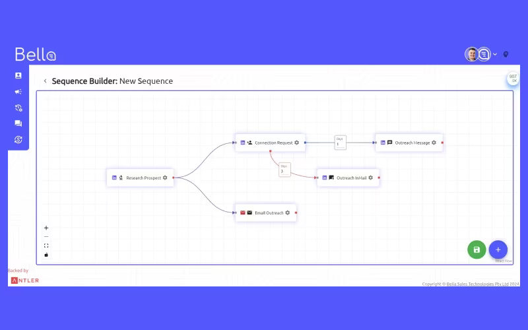Click the New Sequence title text
This screenshot has width=528, height=330.
tap(146, 81)
